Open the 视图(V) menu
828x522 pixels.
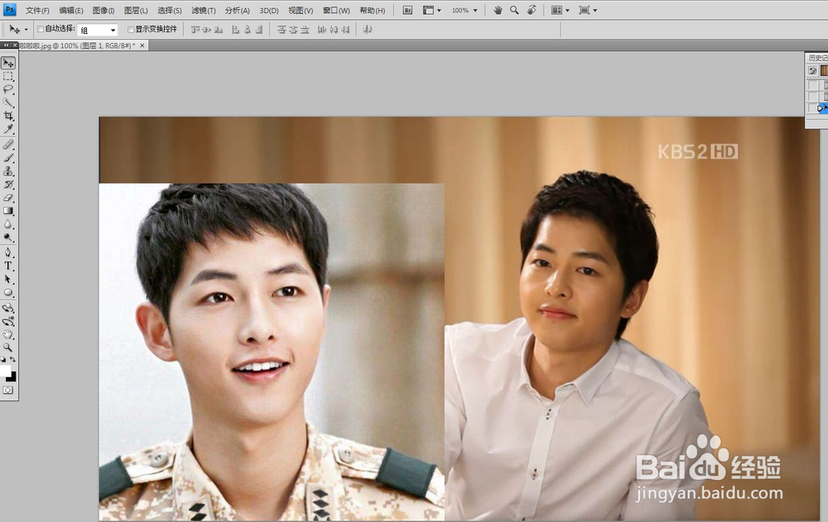[301, 10]
